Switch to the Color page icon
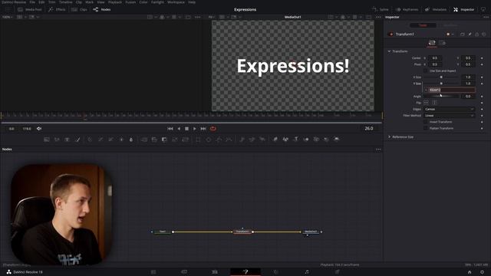Image resolution: width=491 pixels, height=276 pixels. tap(276, 272)
